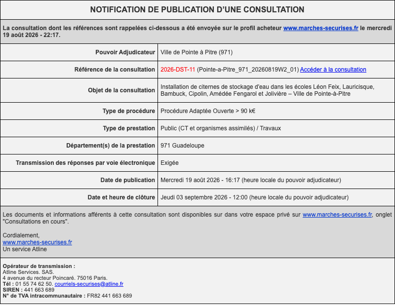Click the courriels-securises@atline.fr email link

89,284
